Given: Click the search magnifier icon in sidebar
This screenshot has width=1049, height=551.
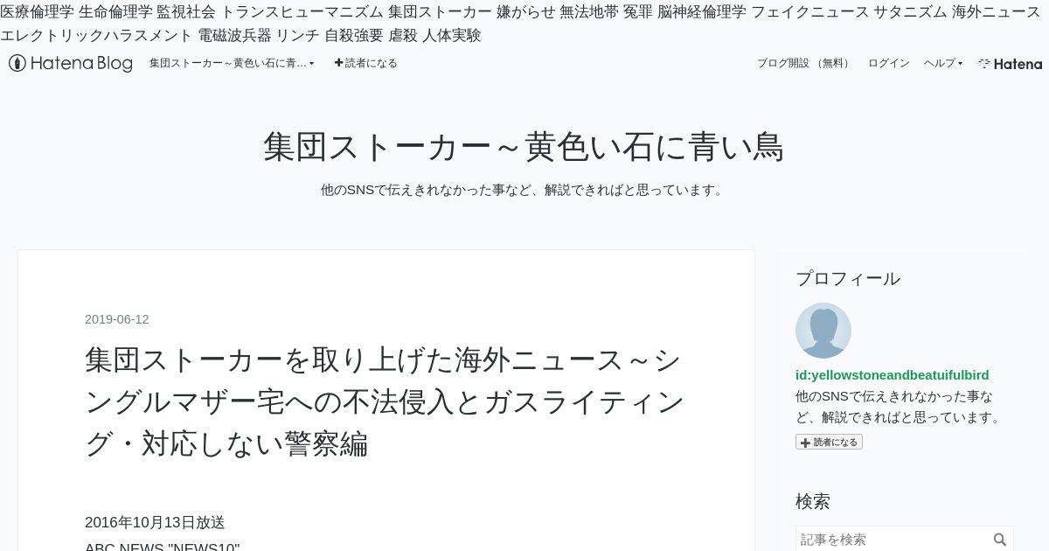Looking at the screenshot, I should point(1000,540).
